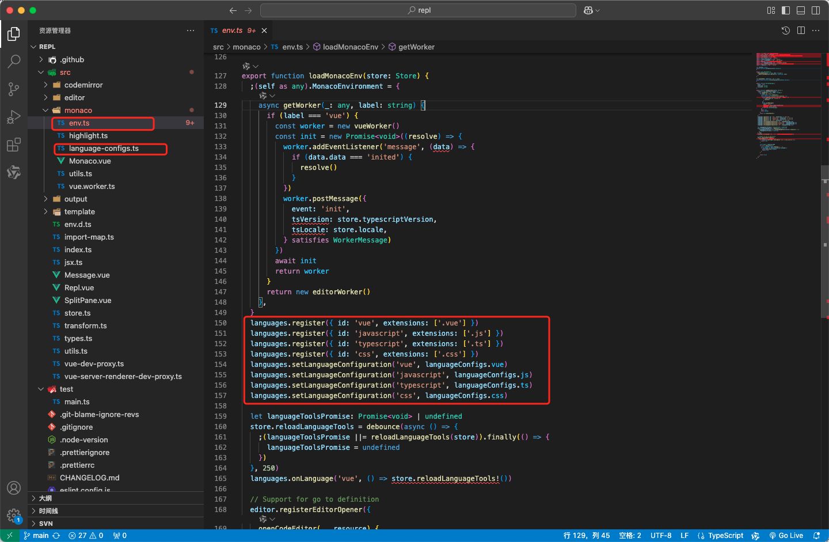Click the getWorker breadcrumb
The height and width of the screenshot is (542, 829).
point(412,47)
